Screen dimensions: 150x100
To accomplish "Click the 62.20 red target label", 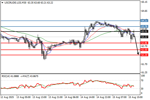I will (x=144, y=55).
